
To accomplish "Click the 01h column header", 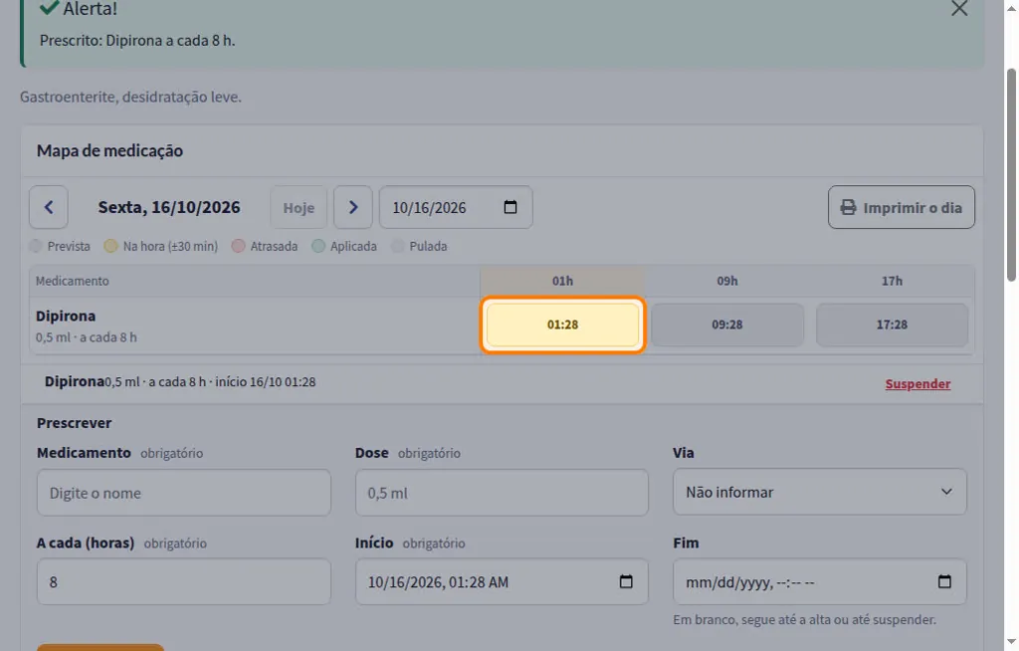I will [563, 281].
